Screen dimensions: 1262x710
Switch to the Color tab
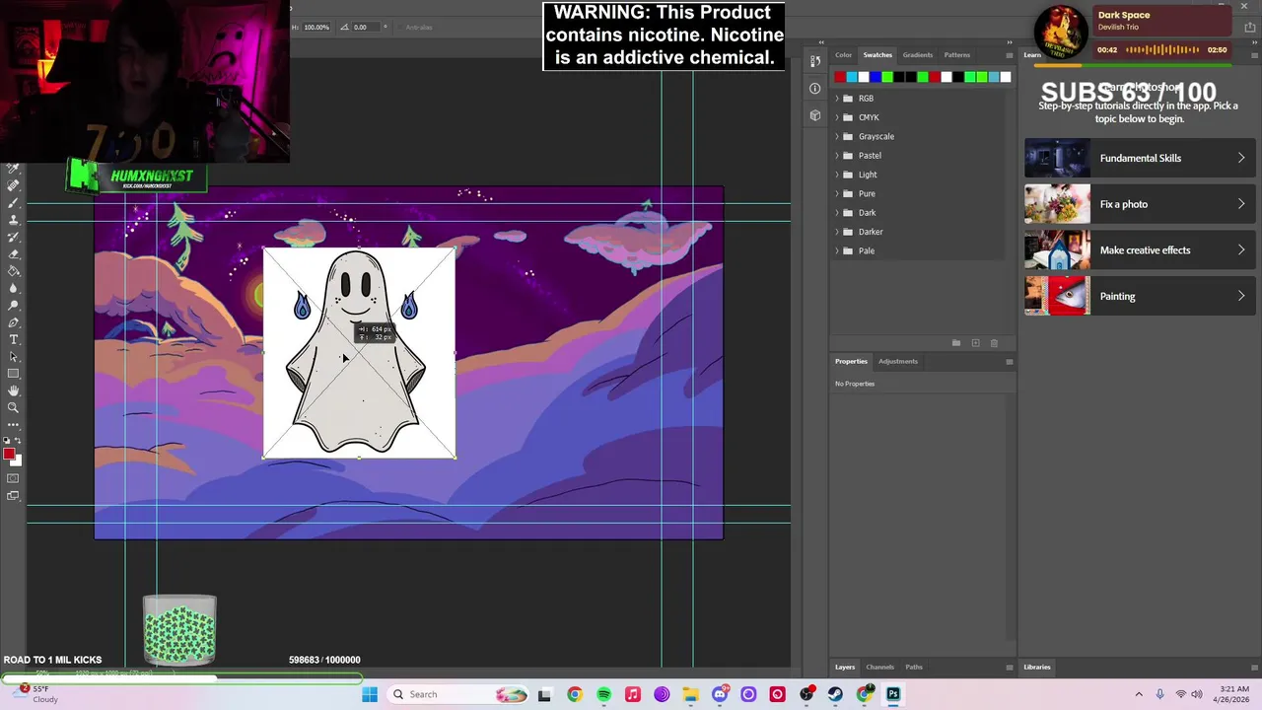(x=844, y=55)
